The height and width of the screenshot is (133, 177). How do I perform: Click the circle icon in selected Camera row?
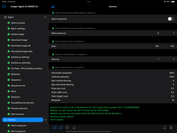pos(5,120)
